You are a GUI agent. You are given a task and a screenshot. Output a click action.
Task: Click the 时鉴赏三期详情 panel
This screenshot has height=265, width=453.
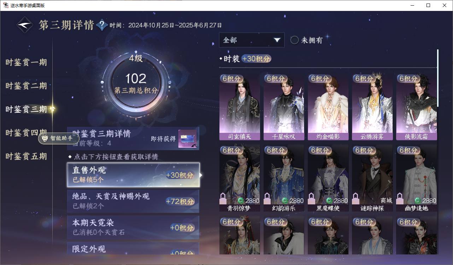(x=133, y=138)
